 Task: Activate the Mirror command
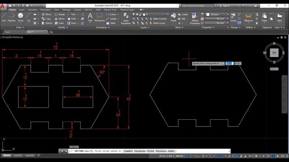(60, 19)
